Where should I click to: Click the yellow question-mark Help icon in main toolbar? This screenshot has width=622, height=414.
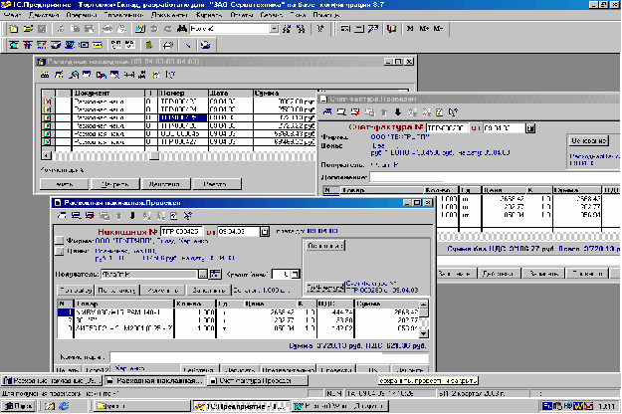click(320, 29)
